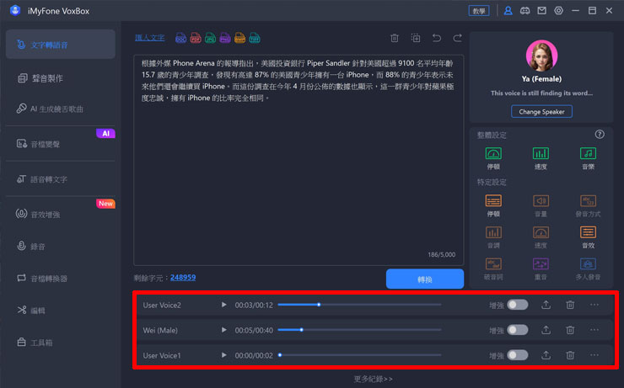624x388 pixels.
Task: Import a PNG file icon
Action: click(225, 38)
